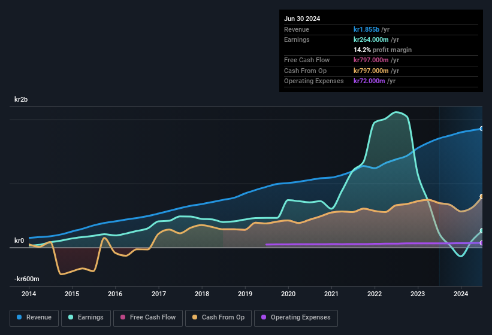Click the 2015 x-axis label
This screenshot has height=335, width=492.
[x=72, y=294]
